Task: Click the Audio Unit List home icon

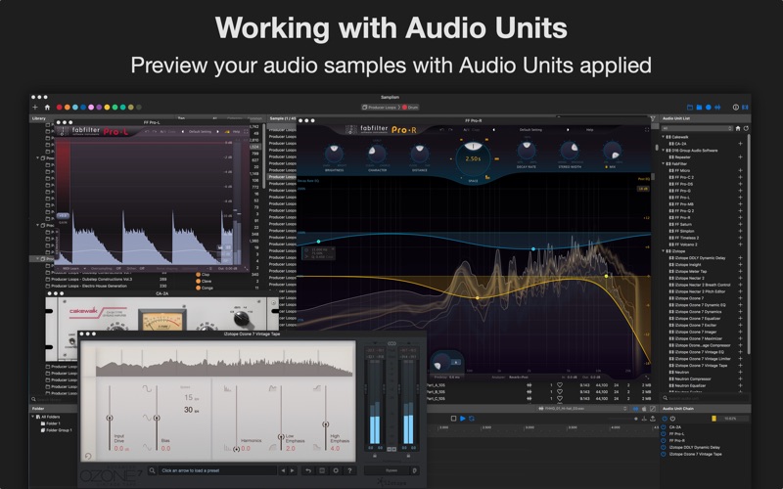Action: [x=738, y=129]
